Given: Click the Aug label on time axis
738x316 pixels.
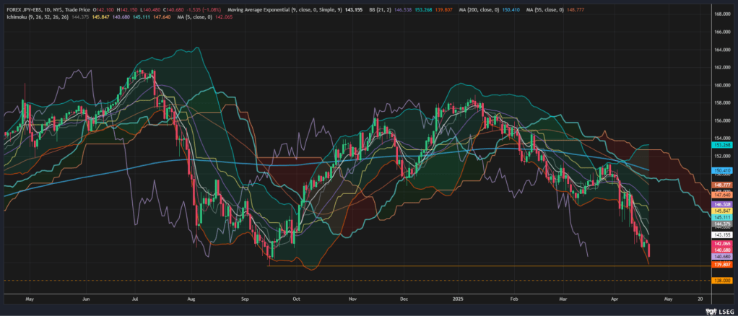Looking at the screenshot, I should click(191, 297).
